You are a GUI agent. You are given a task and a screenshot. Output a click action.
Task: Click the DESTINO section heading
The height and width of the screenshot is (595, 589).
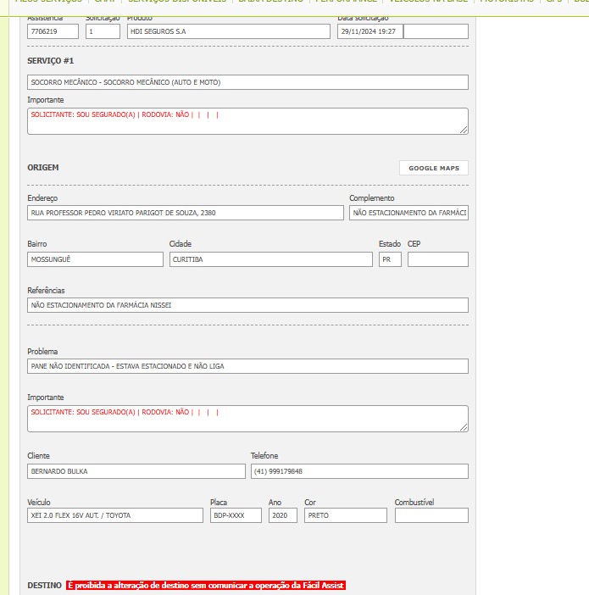[44, 586]
